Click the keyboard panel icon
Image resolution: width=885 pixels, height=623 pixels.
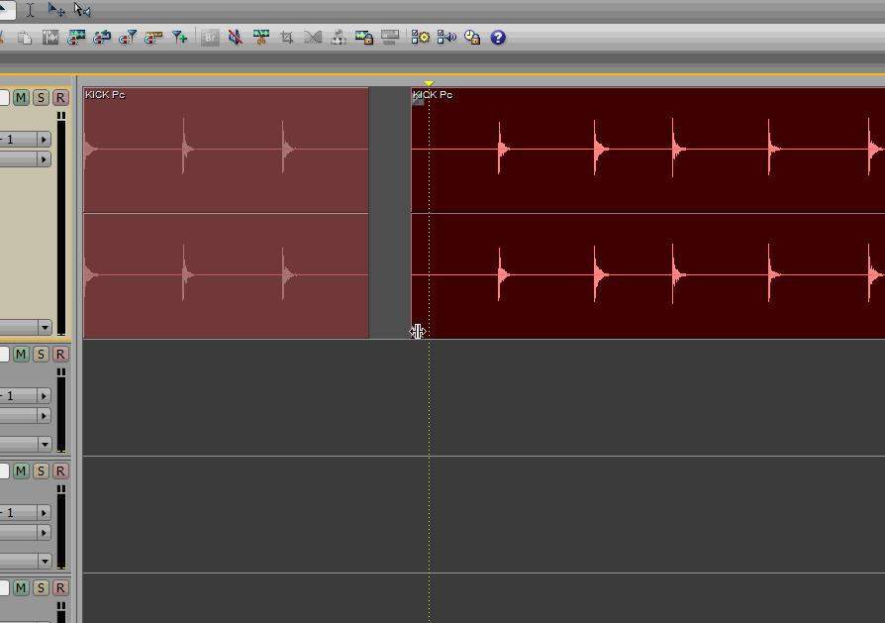[x=390, y=38]
